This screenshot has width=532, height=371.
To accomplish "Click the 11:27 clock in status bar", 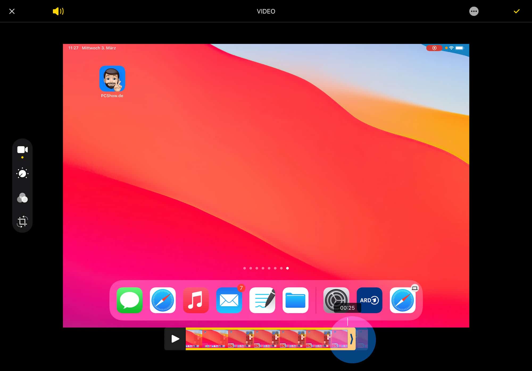I will [73, 48].
